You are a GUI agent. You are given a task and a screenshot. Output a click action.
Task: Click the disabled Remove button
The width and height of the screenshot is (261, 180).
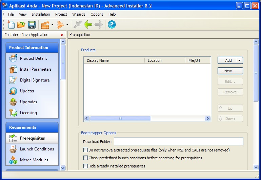click(x=230, y=92)
